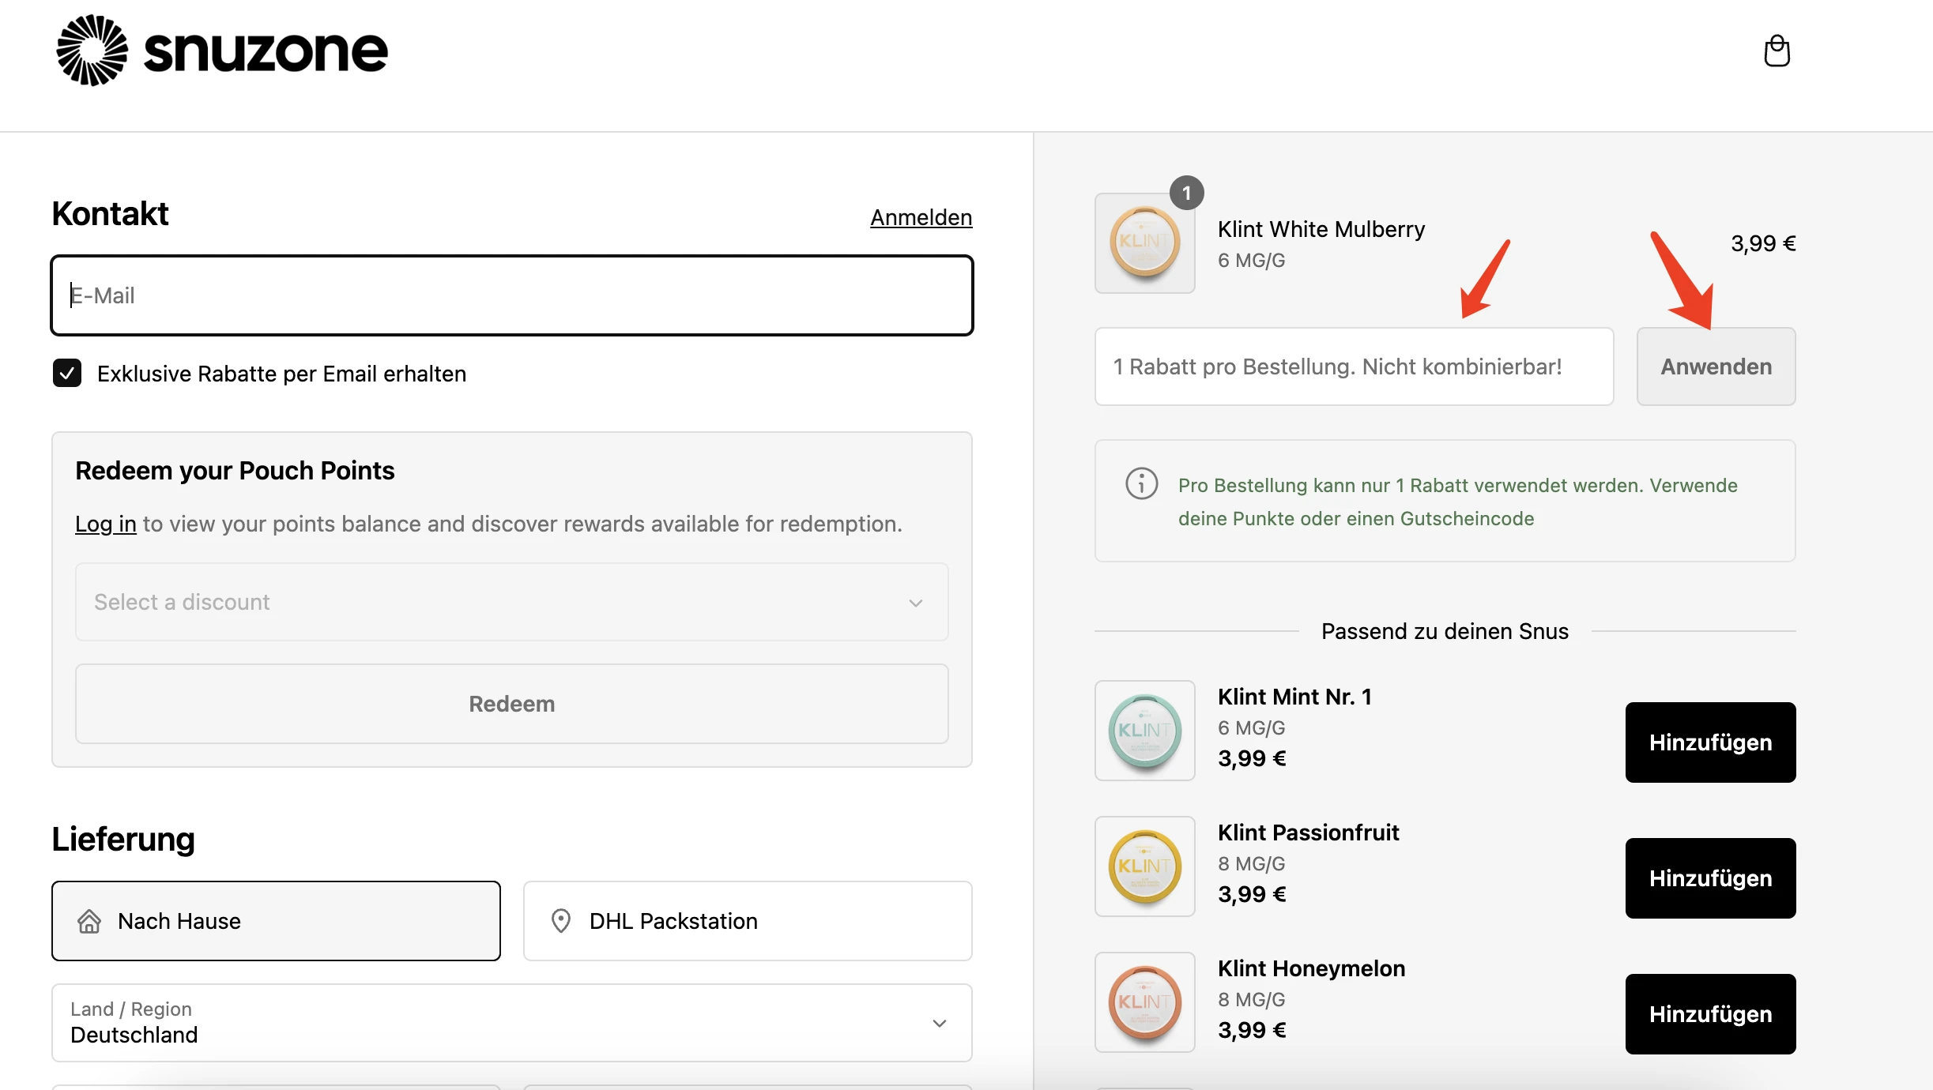Add Klint Mint Nr. 1 via Hinzufügen
The image size is (1933, 1090).
(1710, 742)
